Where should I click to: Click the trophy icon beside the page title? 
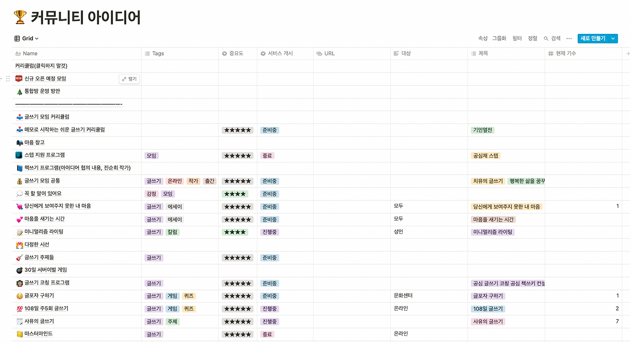tap(20, 16)
